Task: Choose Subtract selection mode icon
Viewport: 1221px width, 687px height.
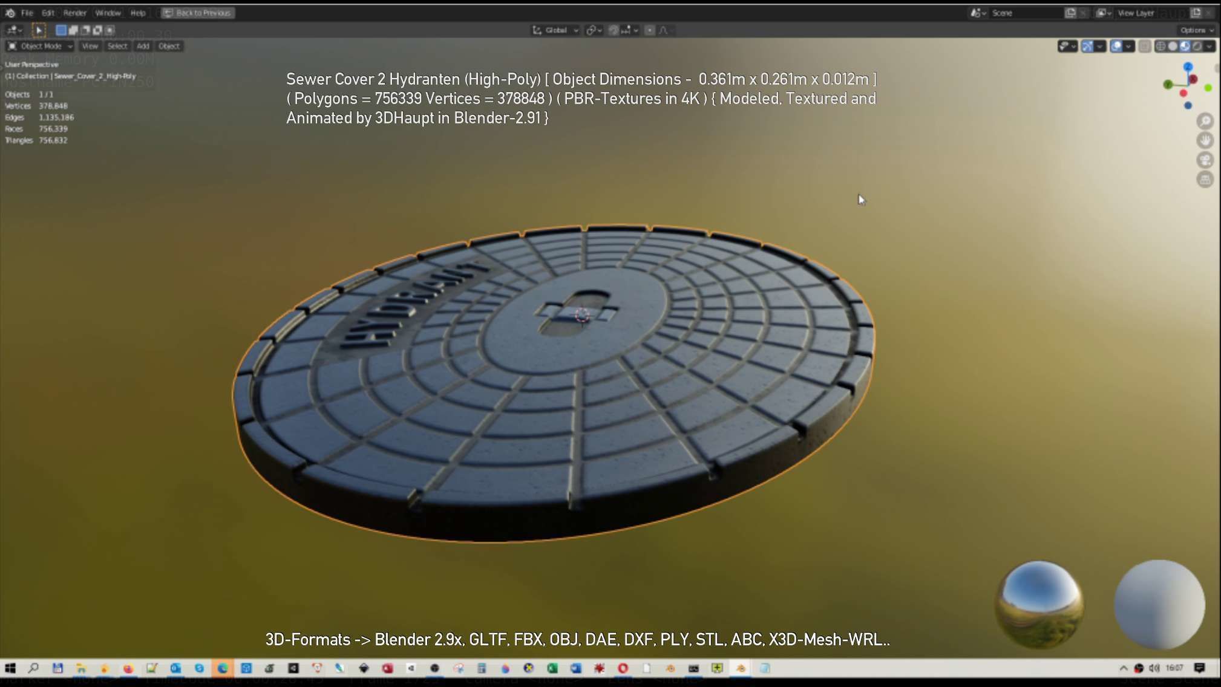Action: click(85, 30)
